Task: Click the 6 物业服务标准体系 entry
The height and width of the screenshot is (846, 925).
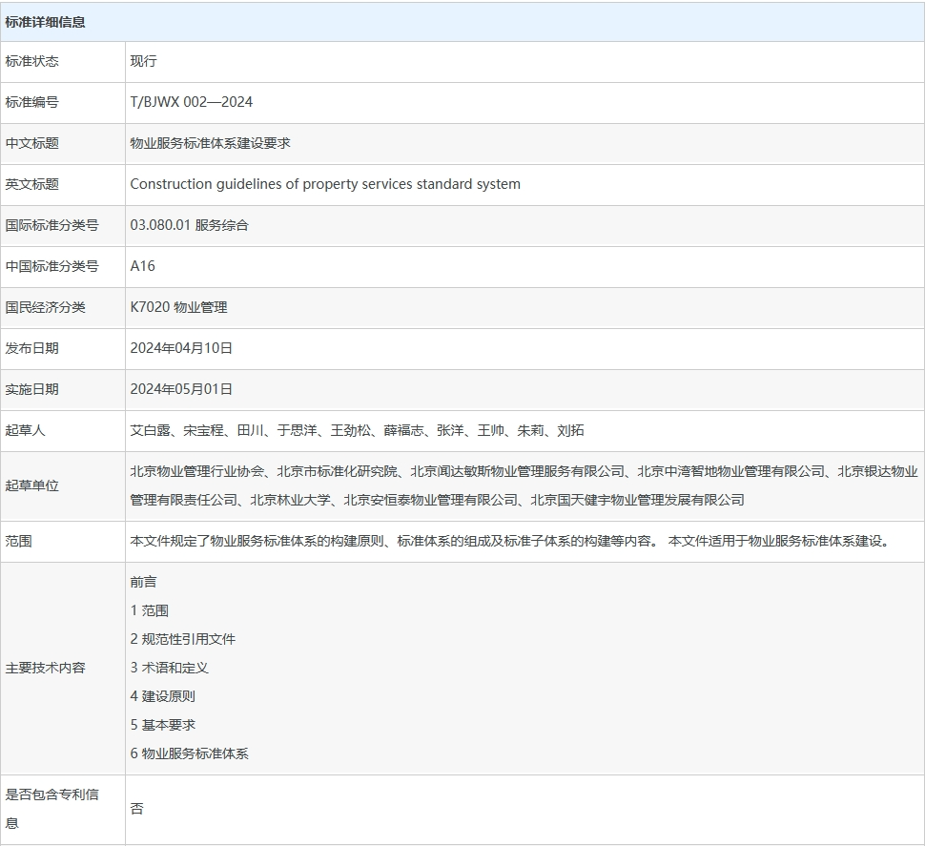Action: pos(189,753)
